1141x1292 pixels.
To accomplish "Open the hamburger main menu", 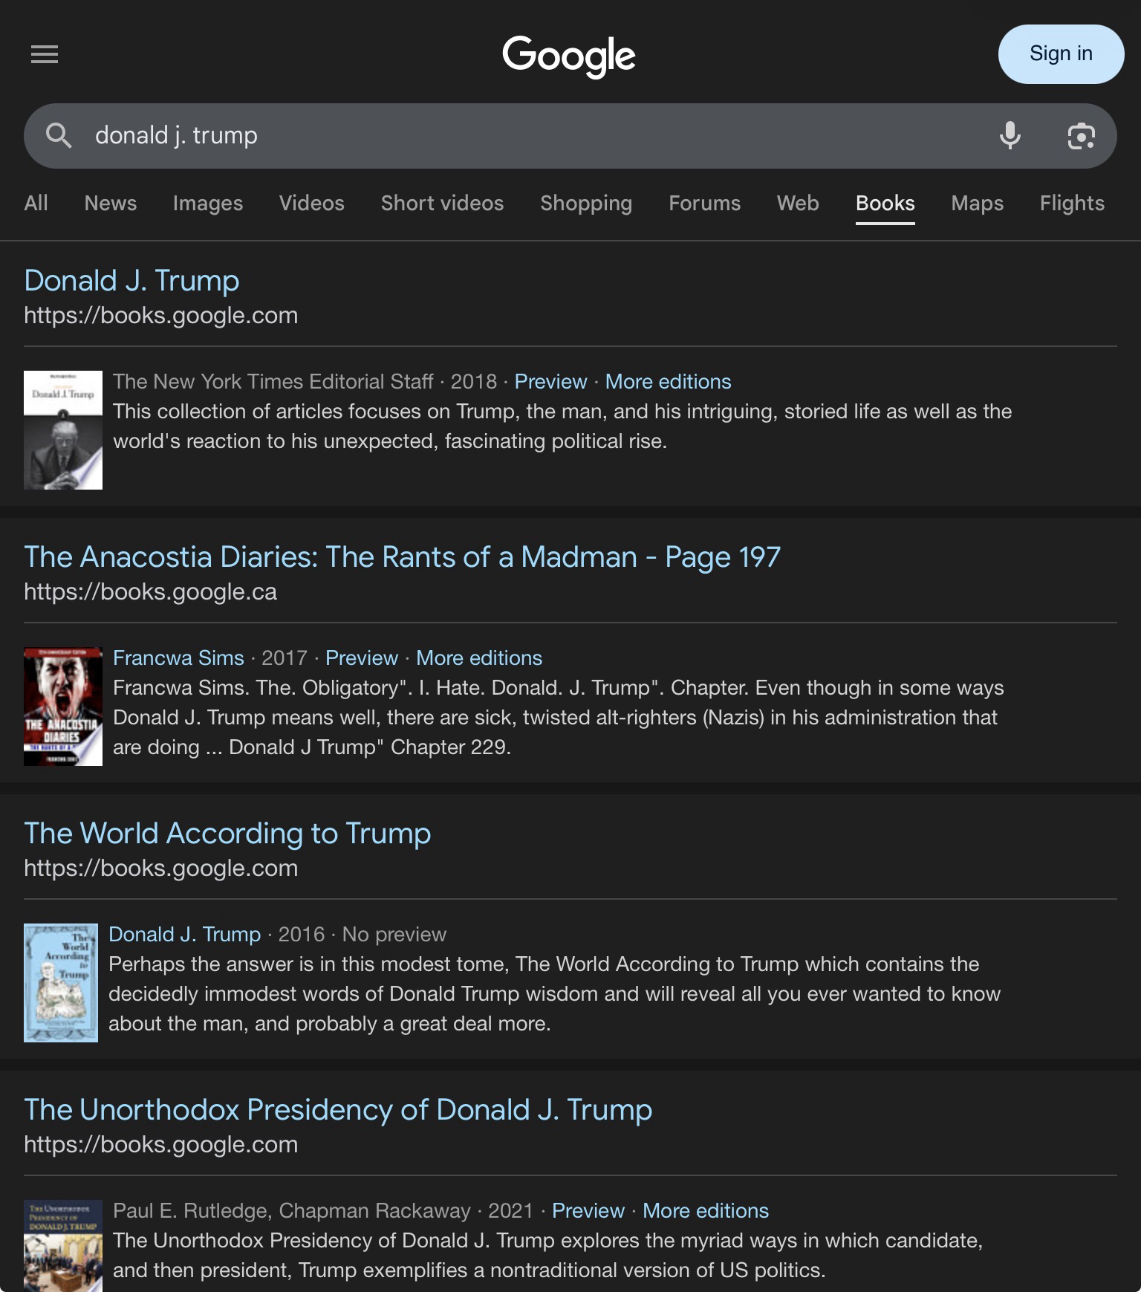I will point(45,54).
